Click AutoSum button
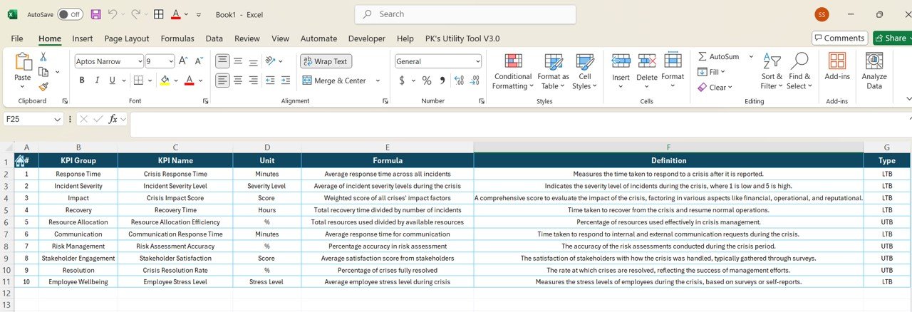The width and height of the screenshot is (912, 312). [x=720, y=56]
